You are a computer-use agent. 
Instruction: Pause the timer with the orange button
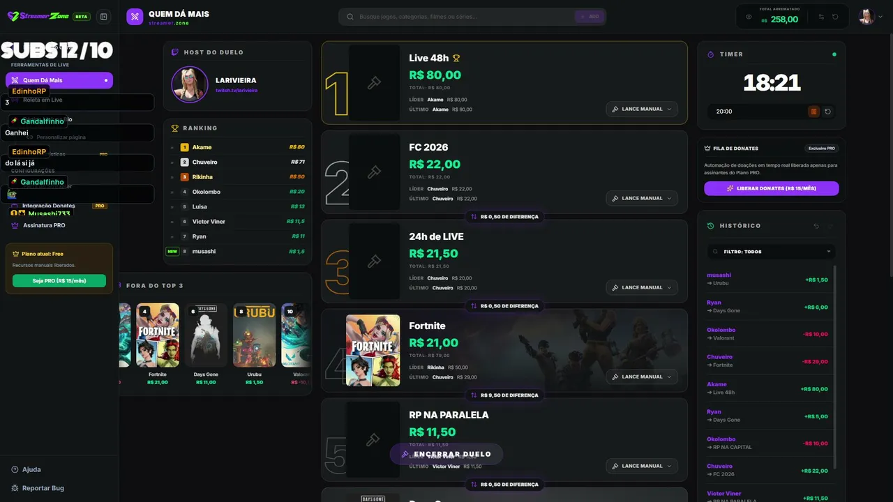813,112
